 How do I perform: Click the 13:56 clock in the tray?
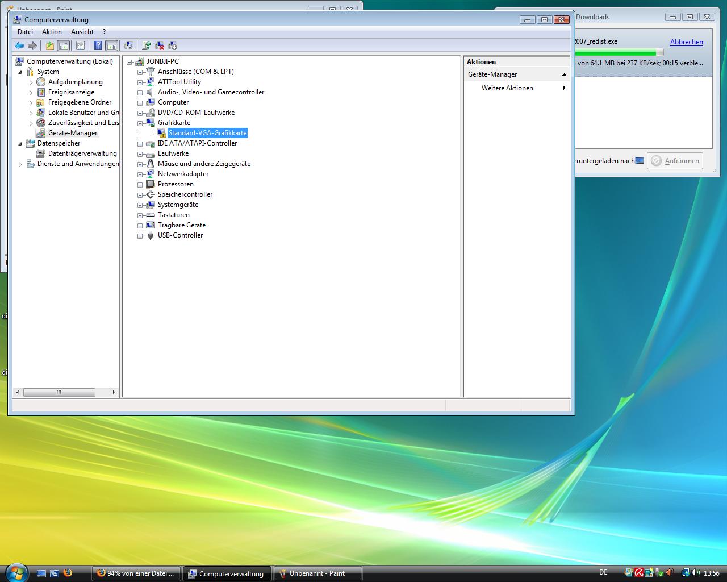[x=712, y=573]
